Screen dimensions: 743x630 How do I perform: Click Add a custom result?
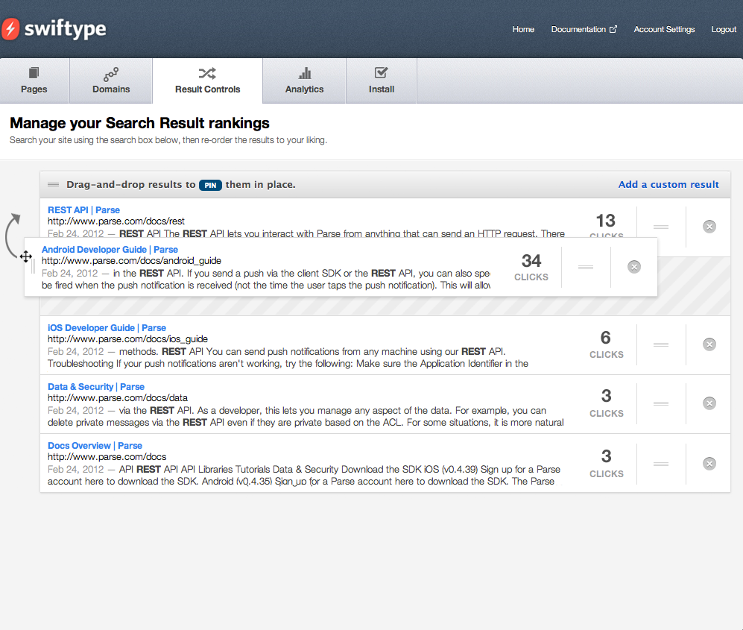pos(668,184)
